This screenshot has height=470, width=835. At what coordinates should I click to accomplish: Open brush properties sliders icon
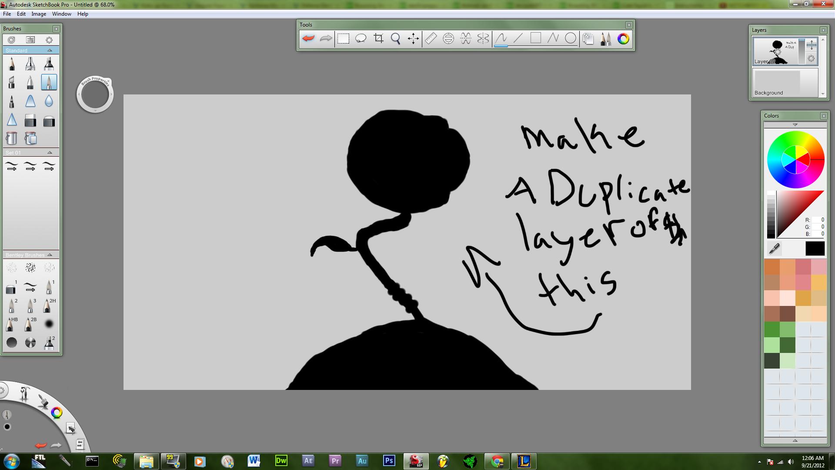(30, 40)
